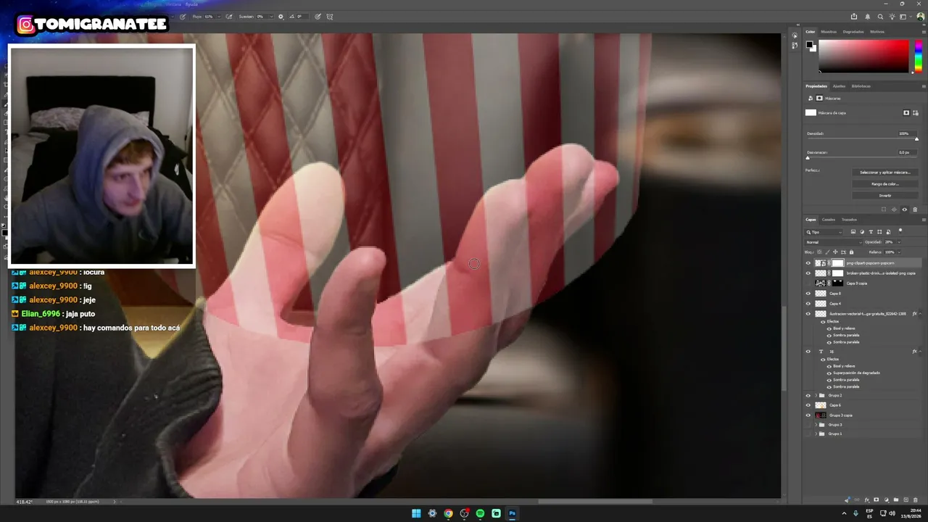Hide the broken-plastic-drink layer copy
The width and height of the screenshot is (928, 522).
click(808, 273)
